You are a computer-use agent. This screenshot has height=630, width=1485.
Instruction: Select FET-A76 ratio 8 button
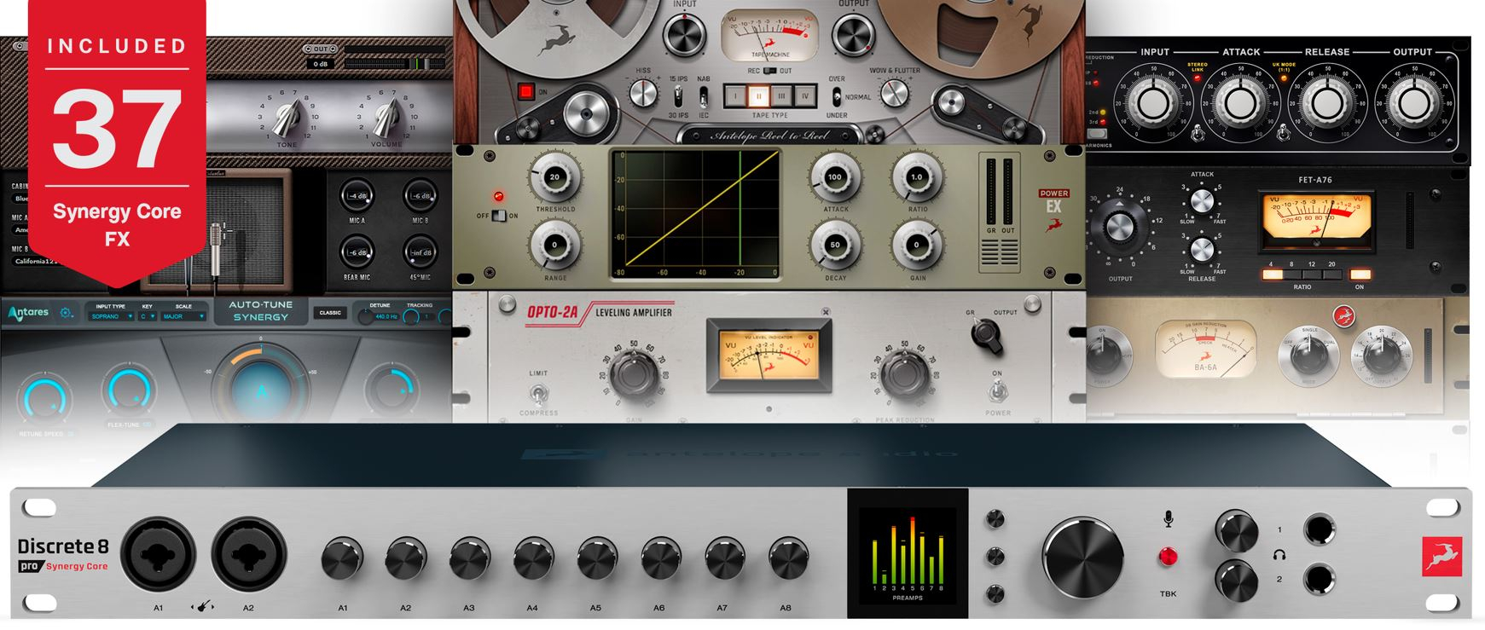pos(1292,275)
